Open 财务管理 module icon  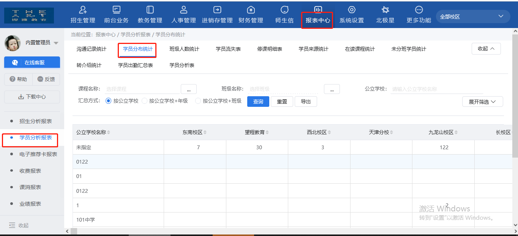(x=251, y=10)
